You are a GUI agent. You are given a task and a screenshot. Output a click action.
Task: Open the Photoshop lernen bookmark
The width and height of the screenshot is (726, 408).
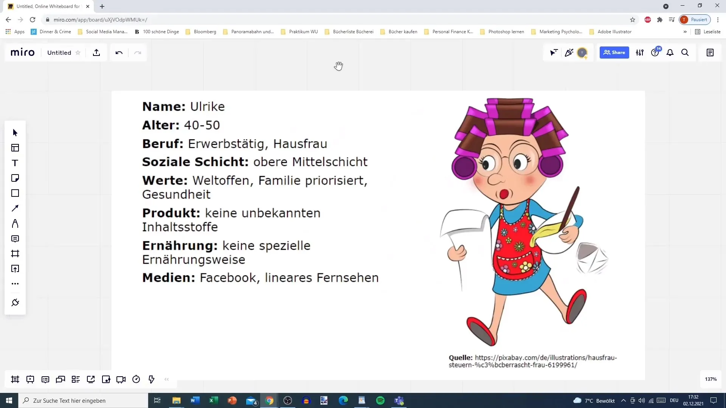pyautogui.click(x=502, y=32)
